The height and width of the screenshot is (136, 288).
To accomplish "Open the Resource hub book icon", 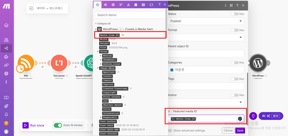I will (6, 98).
